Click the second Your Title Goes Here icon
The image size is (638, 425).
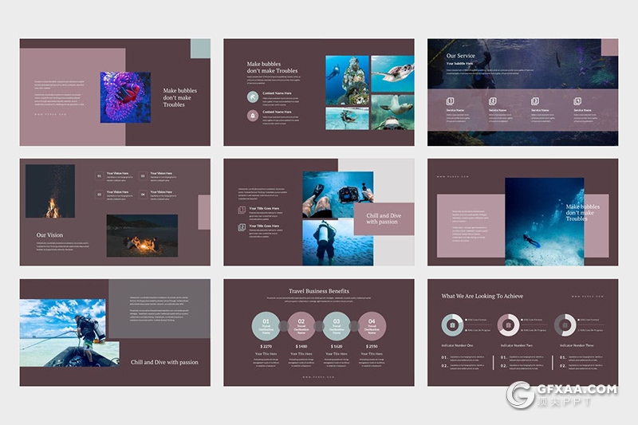242,227
